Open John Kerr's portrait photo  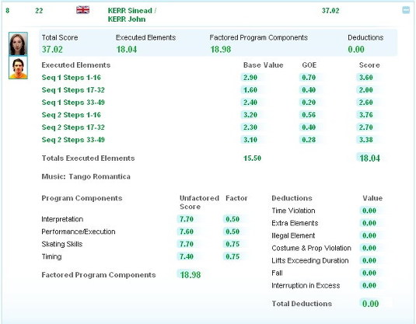coord(18,68)
